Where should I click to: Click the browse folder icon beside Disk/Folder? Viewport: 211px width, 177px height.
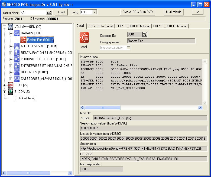(49, 12)
